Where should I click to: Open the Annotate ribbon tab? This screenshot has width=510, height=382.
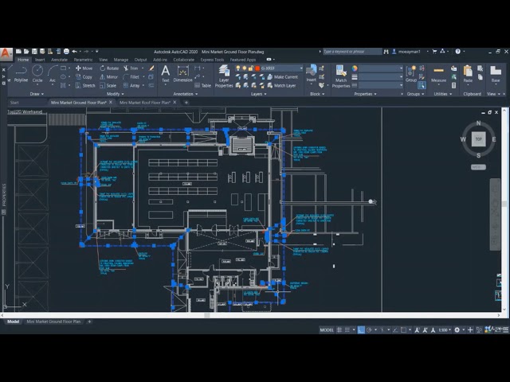click(x=60, y=60)
